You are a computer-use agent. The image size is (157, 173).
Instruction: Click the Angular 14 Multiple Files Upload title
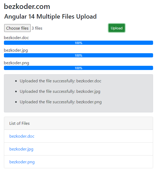[x=50, y=17]
